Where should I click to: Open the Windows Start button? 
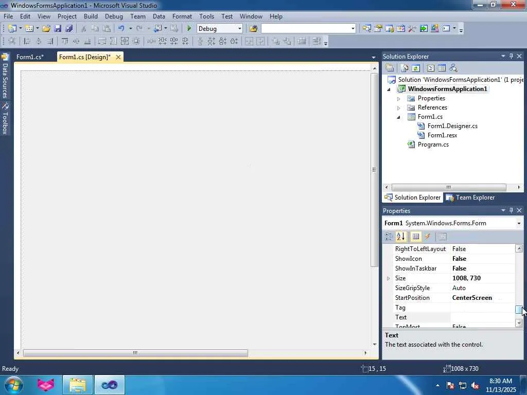[x=13, y=385]
